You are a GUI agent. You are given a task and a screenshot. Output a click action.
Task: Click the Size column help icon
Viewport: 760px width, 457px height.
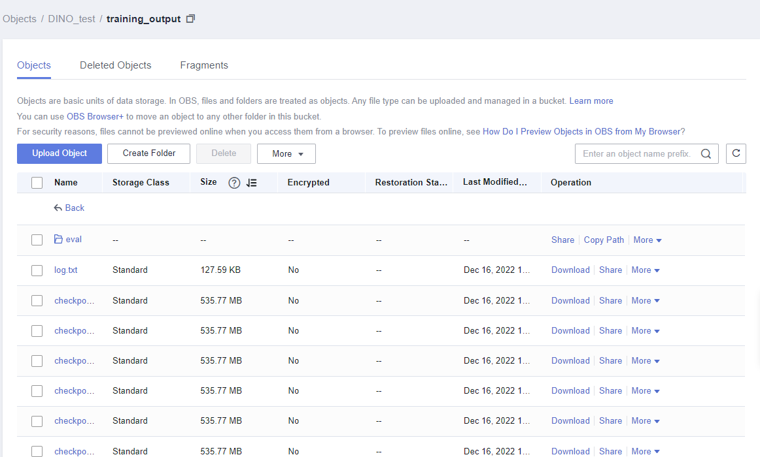click(x=234, y=183)
